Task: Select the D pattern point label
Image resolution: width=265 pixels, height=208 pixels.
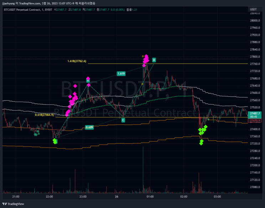Action: pyautogui.click(x=154, y=60)
